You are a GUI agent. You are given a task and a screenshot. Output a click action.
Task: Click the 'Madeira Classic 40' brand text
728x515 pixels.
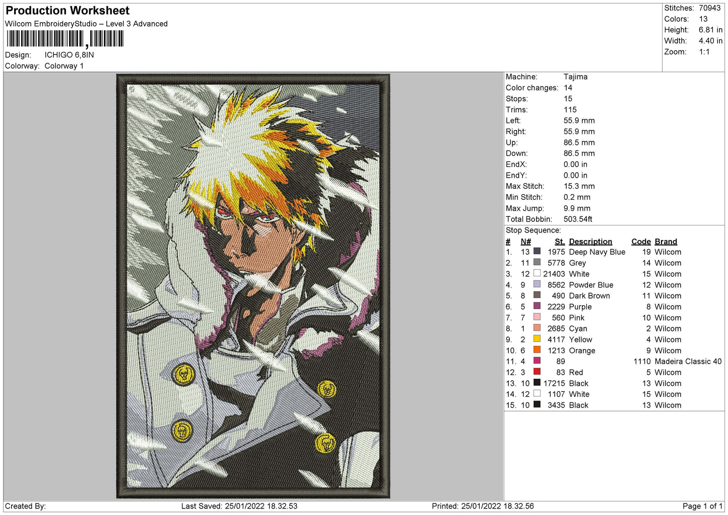(688, 361)
